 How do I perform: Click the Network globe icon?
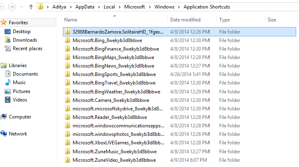pyautogui.click(x=4, y=133)
